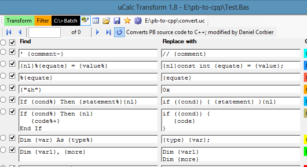Click the yellow star favorites icon

click(127, 21)
